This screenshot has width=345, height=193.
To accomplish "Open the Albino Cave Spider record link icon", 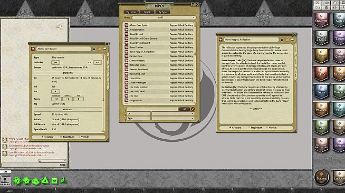I will (33, 49).
